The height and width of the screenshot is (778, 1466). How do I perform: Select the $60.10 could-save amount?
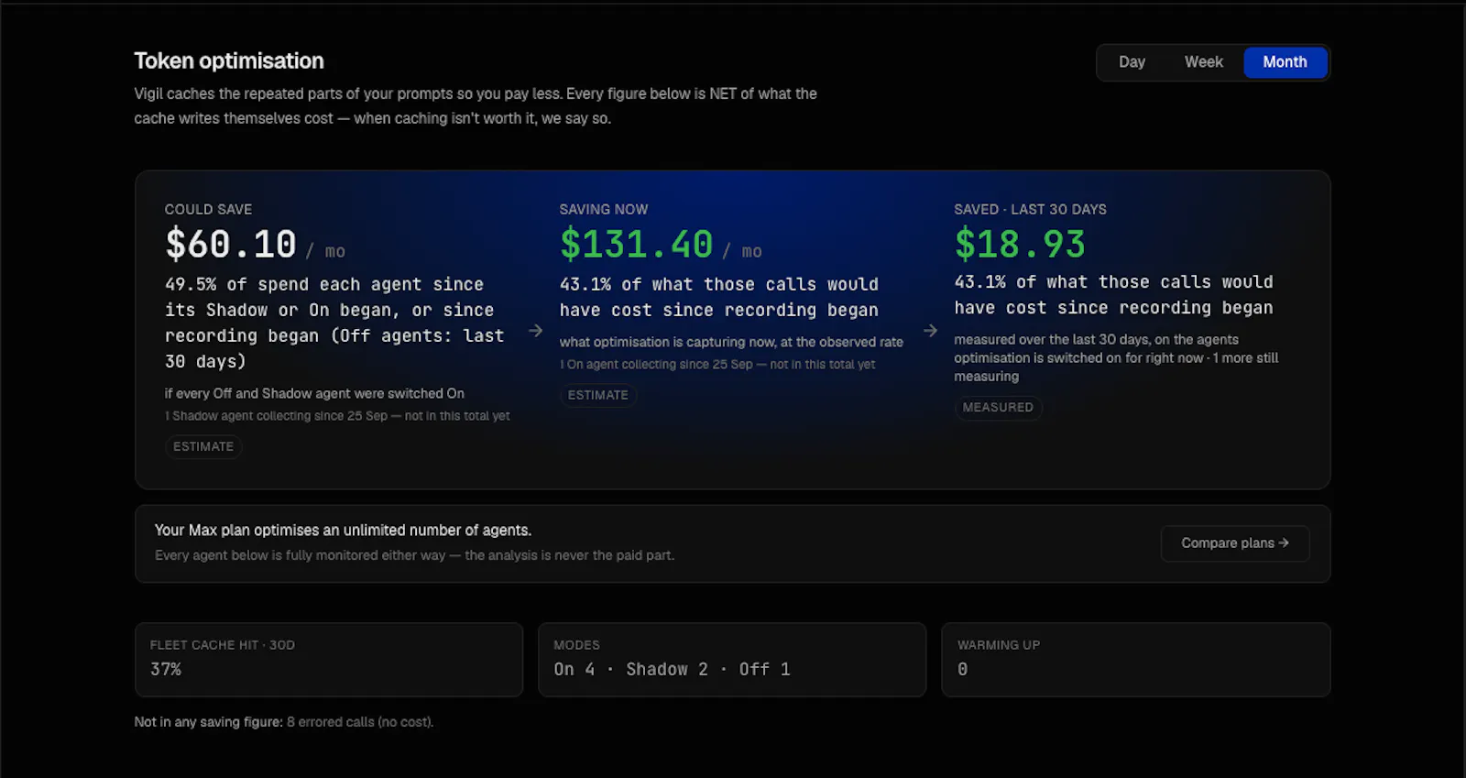pos(231,245)
